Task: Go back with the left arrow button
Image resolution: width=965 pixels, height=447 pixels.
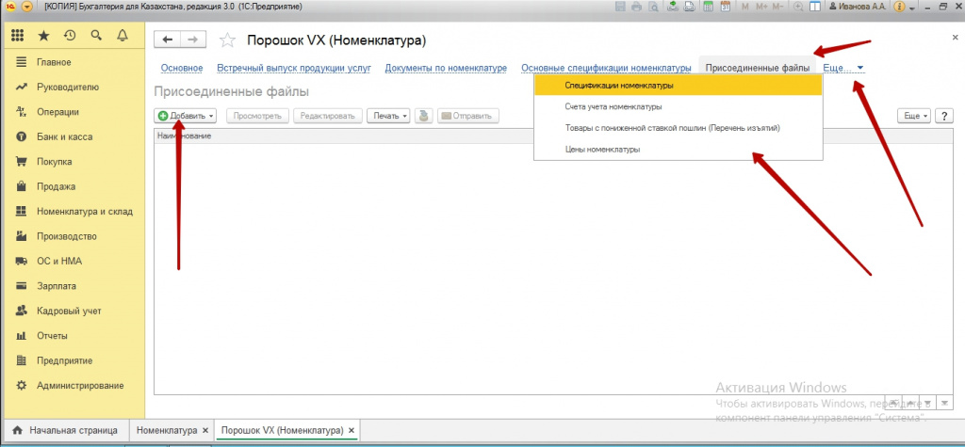Action: (x=167, y=40)
